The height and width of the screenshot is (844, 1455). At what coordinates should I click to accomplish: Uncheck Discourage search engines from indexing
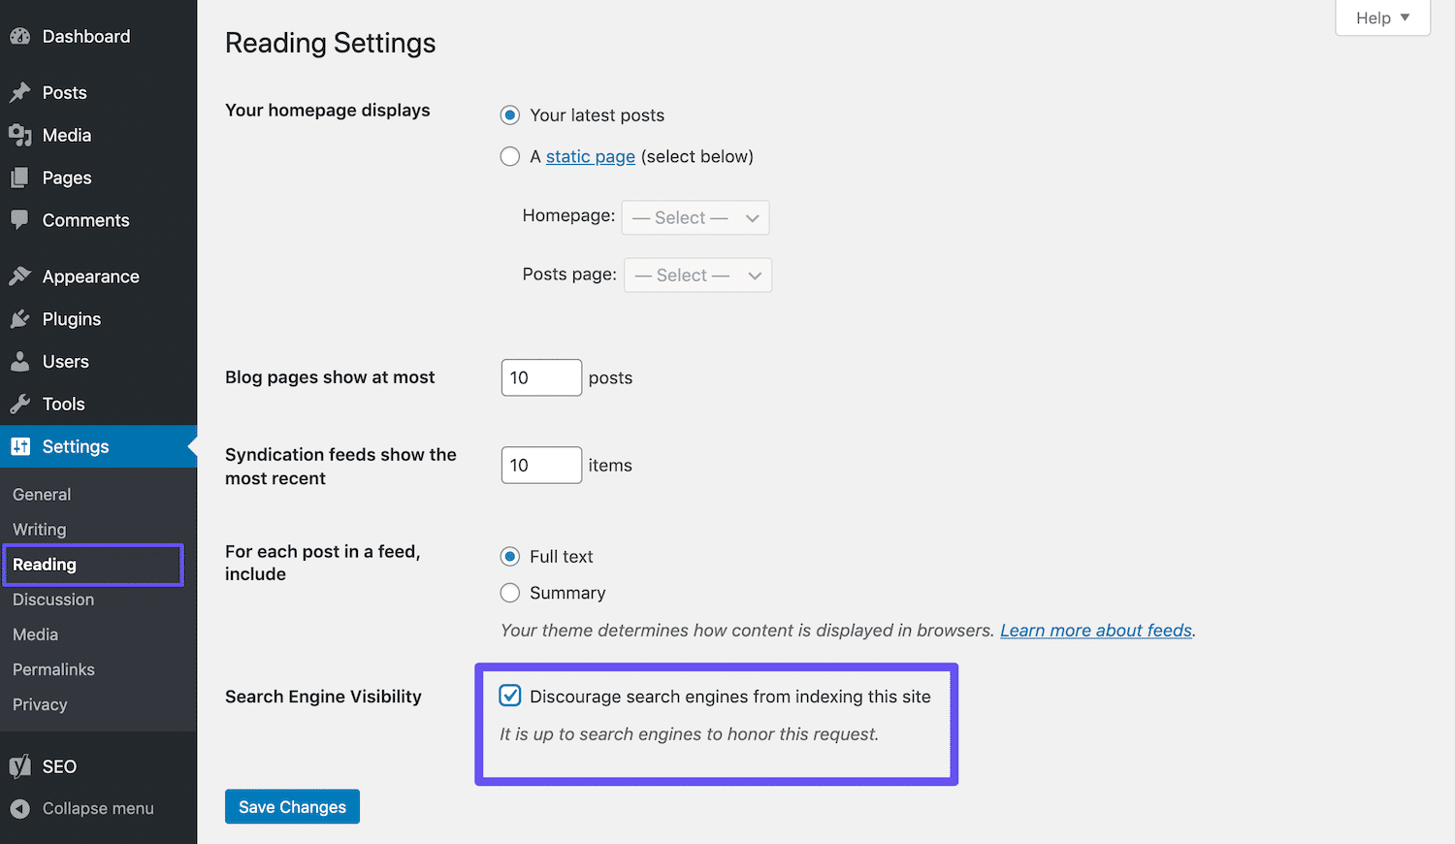[x=510, y=696]
